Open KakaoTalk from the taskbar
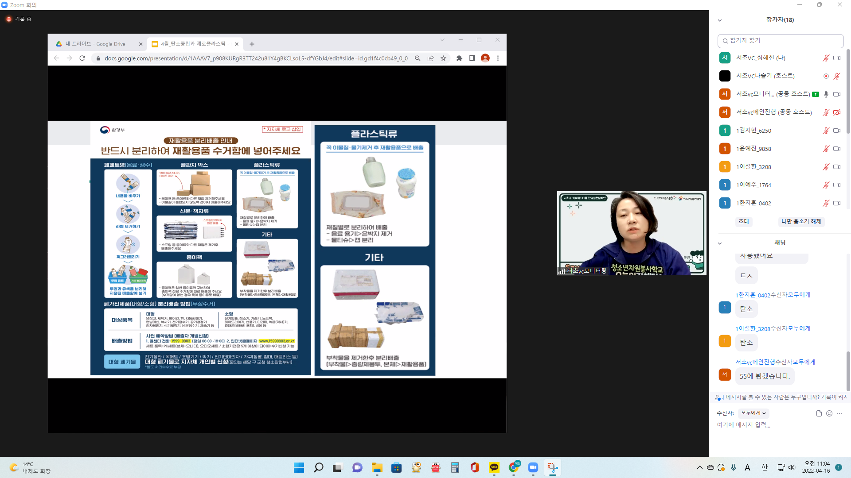This screenshot has height=478, width=851. (x=494, y=467)
